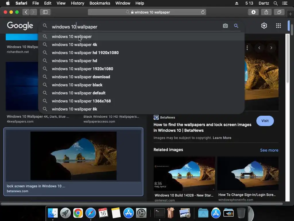Select betanews.com lock screen image thumbnail

click(73, 156)
